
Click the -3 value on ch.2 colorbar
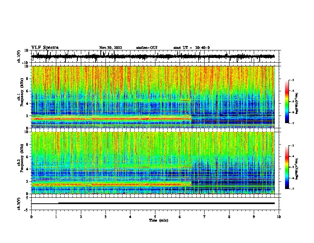pos(292,146)
